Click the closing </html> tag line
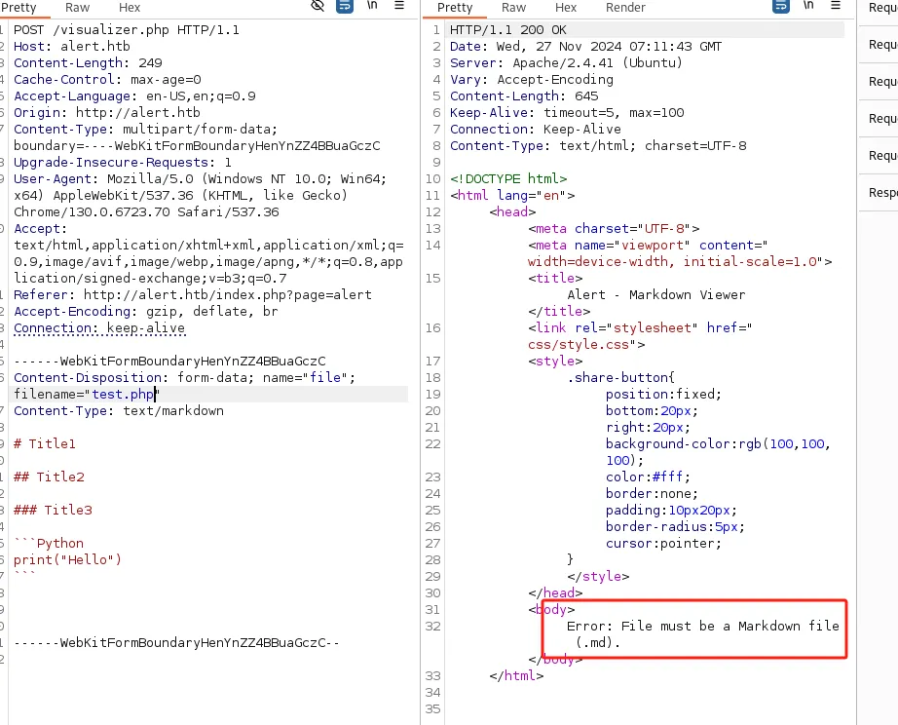This screenshot has width=898, height=725. pos(516,676)
